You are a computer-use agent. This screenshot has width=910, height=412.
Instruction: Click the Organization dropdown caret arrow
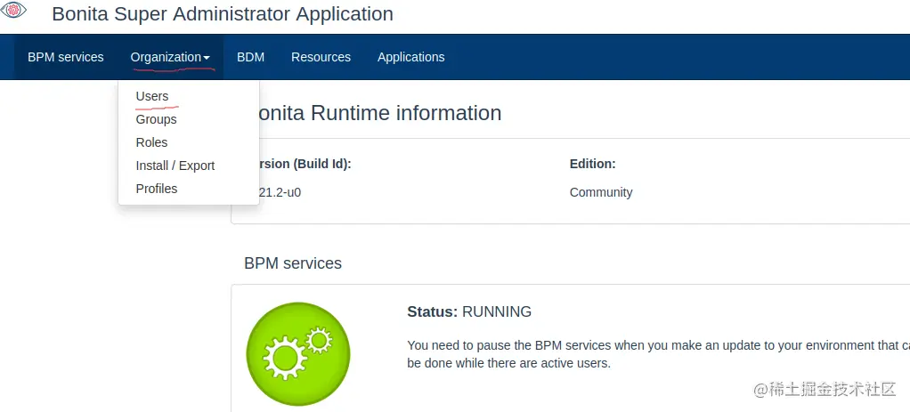tap(207, 58)
